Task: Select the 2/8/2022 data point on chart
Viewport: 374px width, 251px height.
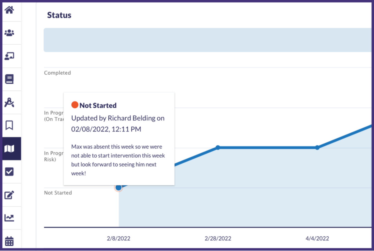Action: pyautogui.click(x=118, y=188)
